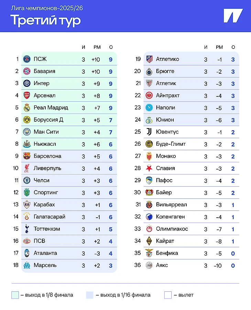Click the Tottenham club crest
This screenshot has width=251, height=310.
[x=27, y=229]
